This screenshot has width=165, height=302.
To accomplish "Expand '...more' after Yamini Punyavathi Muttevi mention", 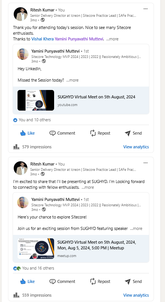I will (x=112, y=39).
